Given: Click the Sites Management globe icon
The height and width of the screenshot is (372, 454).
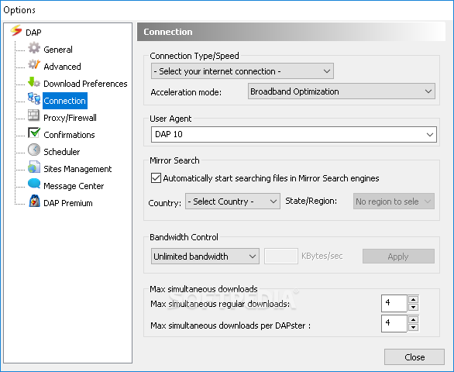Looking at the screenshot, I should click(x=34, y=167).
